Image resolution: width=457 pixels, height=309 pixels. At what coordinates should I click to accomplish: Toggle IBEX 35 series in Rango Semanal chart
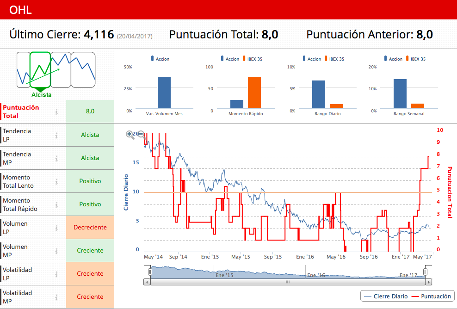click(416, 59)
